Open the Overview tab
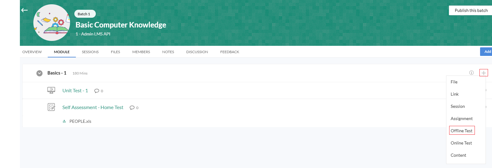Viewport: 492px width, 168px height. [x=32, y=52]
